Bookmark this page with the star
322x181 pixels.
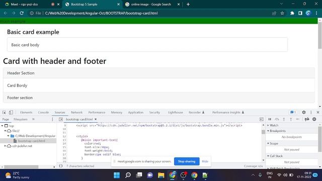click(x=282, y=13)
